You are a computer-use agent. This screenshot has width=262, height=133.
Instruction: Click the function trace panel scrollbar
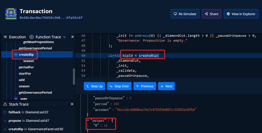pos(74,77)
